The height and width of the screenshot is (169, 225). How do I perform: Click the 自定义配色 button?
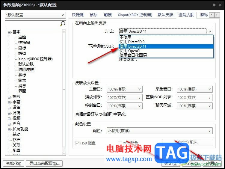pos(188,142)
